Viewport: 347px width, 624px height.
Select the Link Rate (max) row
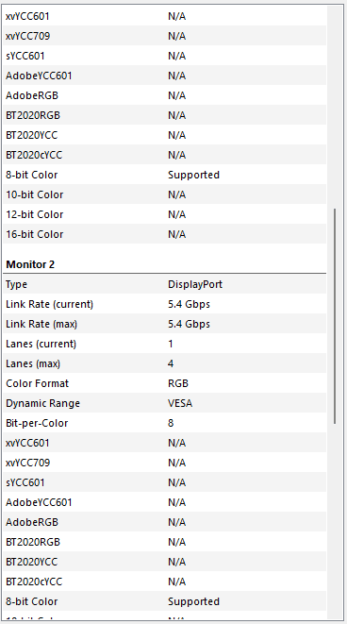tap(165, 324)
